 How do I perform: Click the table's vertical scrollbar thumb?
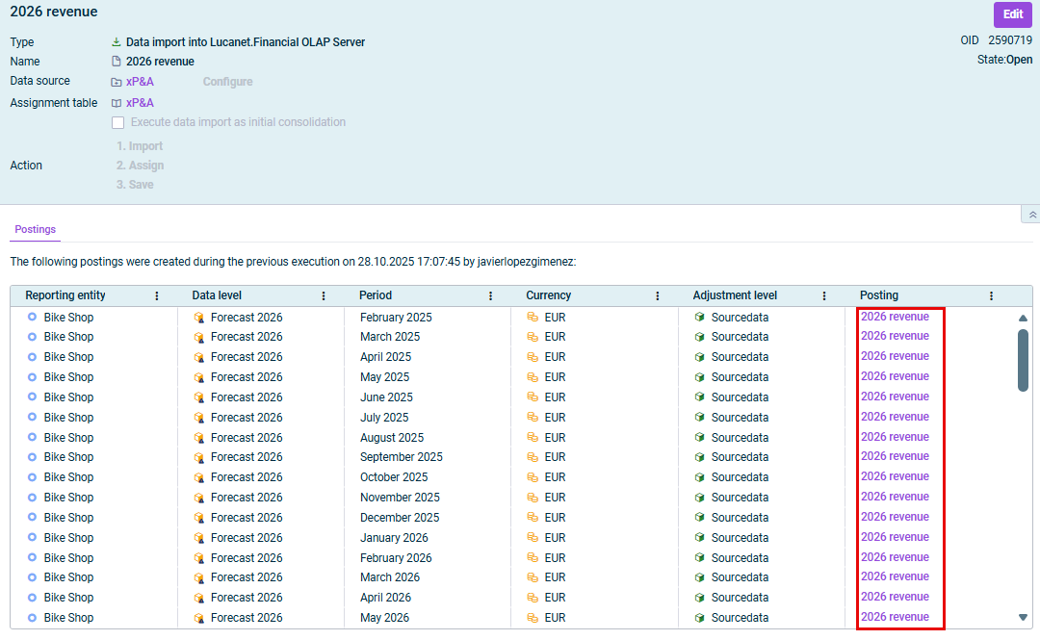[x=1023, y=360]
